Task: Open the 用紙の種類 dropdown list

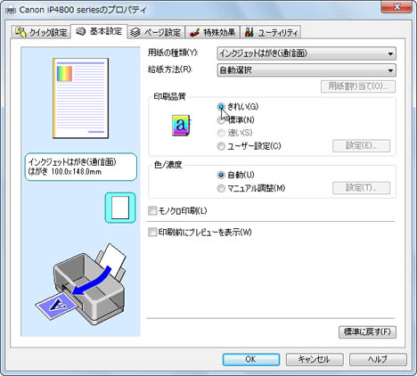Action: (x=307, y=53)
